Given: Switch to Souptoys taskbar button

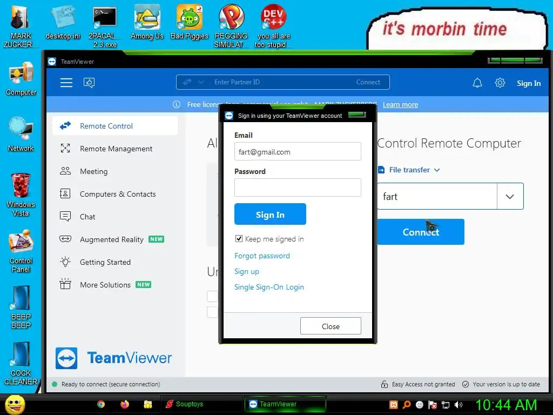Looking at the screenshot, I should (x=201, y=404).
